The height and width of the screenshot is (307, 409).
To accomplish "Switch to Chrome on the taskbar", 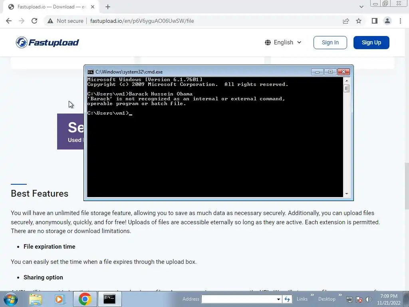I will (85, 299).
